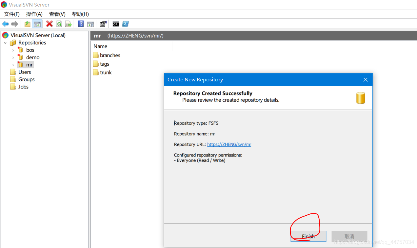The height and width of the screenshot is (248, 417).
Task: Click the red Delete X icon
Action: [50, 24]
